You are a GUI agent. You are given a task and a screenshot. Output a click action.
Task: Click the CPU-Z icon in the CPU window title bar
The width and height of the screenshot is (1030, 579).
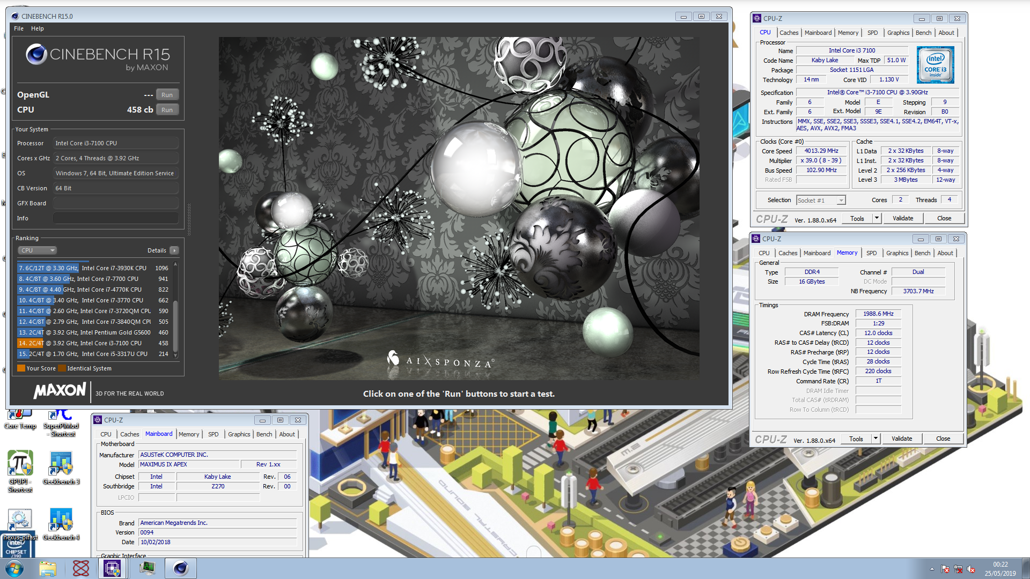(x=757, y=18)
